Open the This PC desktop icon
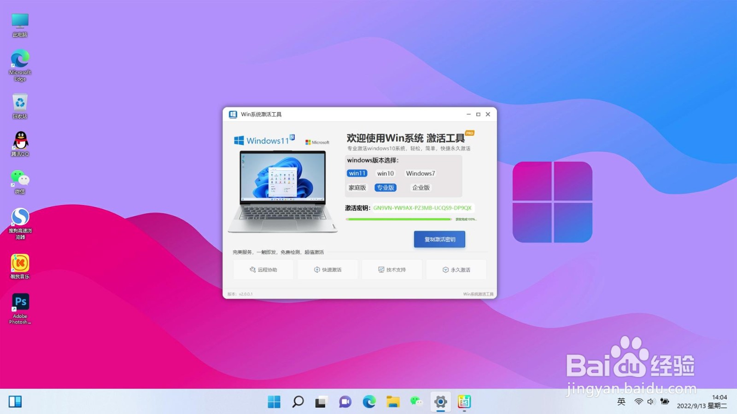 (20, 25)
